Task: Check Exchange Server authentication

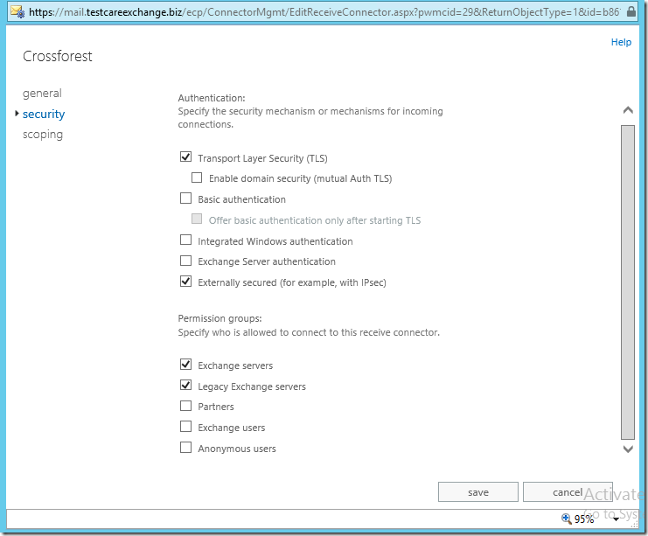Action: [x=186, y=261]
